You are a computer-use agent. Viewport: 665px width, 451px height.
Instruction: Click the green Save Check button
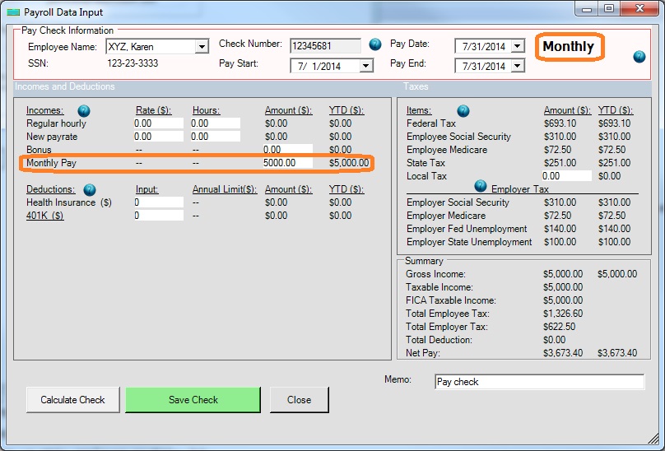(x=193, y=400)
